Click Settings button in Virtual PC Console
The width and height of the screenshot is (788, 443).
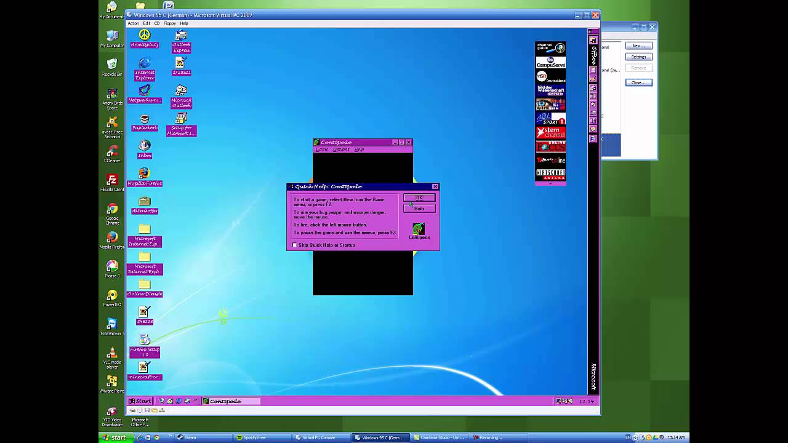coord(638,57)
